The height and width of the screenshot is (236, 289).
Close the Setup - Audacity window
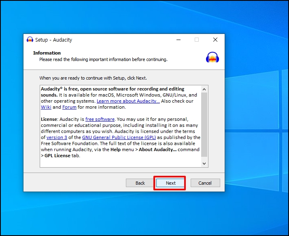pyautogui.click(x=215, y=40)
